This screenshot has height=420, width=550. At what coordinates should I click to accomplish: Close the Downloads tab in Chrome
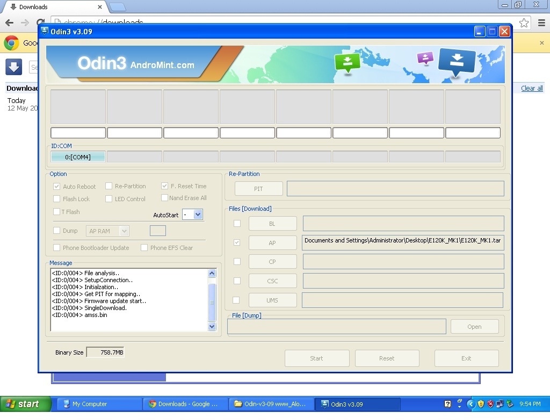tap(99, 7)
